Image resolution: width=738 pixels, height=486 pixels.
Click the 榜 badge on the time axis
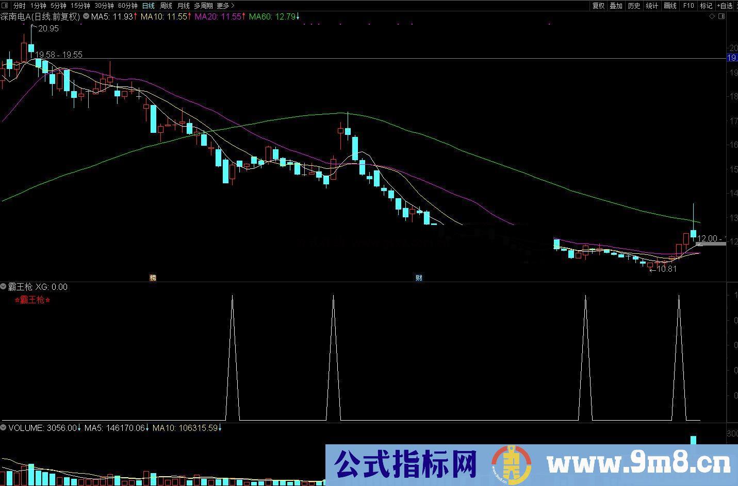click(153, 278)
